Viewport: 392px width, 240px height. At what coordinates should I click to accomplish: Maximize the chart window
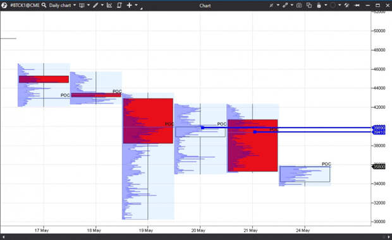pyautogui.click(x=377, y=5)
